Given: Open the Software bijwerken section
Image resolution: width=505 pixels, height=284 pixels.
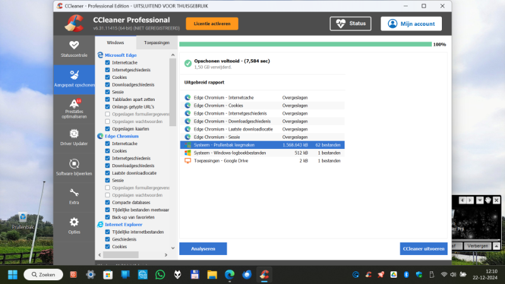Looking at the screenshot, I should (x=74, y=167).
